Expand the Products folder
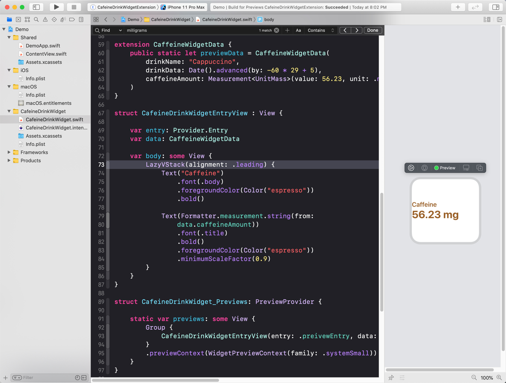The width and height of the screenshot is (506, 383). [9, 160]
